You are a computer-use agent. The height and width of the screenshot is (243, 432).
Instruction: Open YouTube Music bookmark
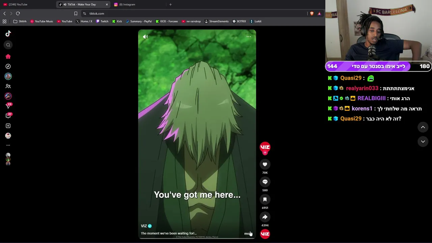[x=42, y=21]
